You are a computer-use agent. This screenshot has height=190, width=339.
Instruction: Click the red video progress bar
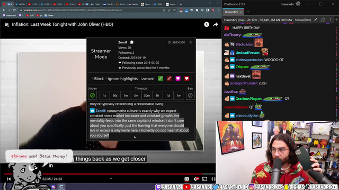103,174
